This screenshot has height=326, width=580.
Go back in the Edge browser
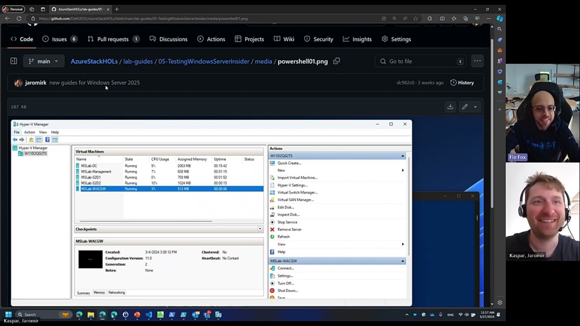[x=7, y=19]
